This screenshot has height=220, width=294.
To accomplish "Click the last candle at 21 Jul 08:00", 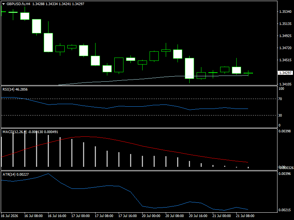I will pyautogui.click(x=248, y=73).
